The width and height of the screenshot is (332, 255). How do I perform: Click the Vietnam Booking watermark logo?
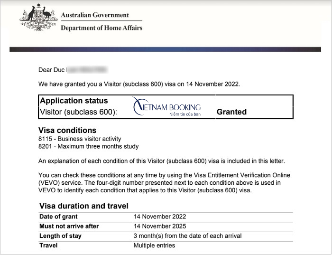166,108
